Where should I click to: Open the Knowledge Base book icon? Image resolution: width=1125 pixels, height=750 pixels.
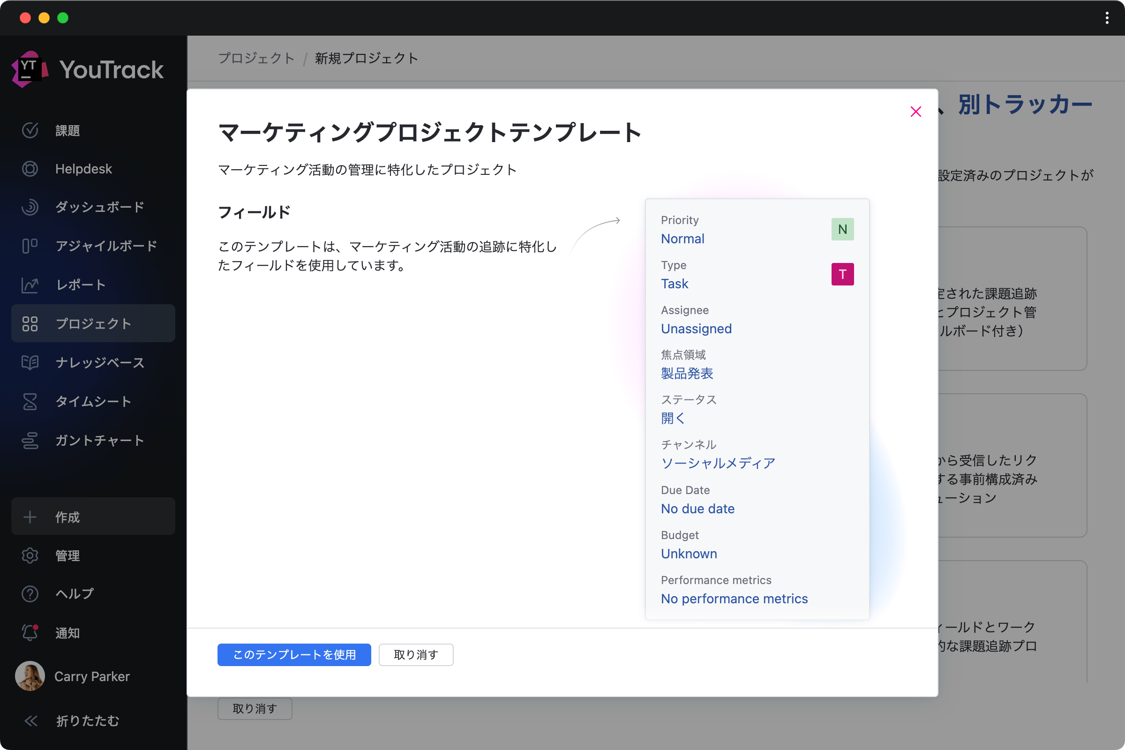coord(30,362)
